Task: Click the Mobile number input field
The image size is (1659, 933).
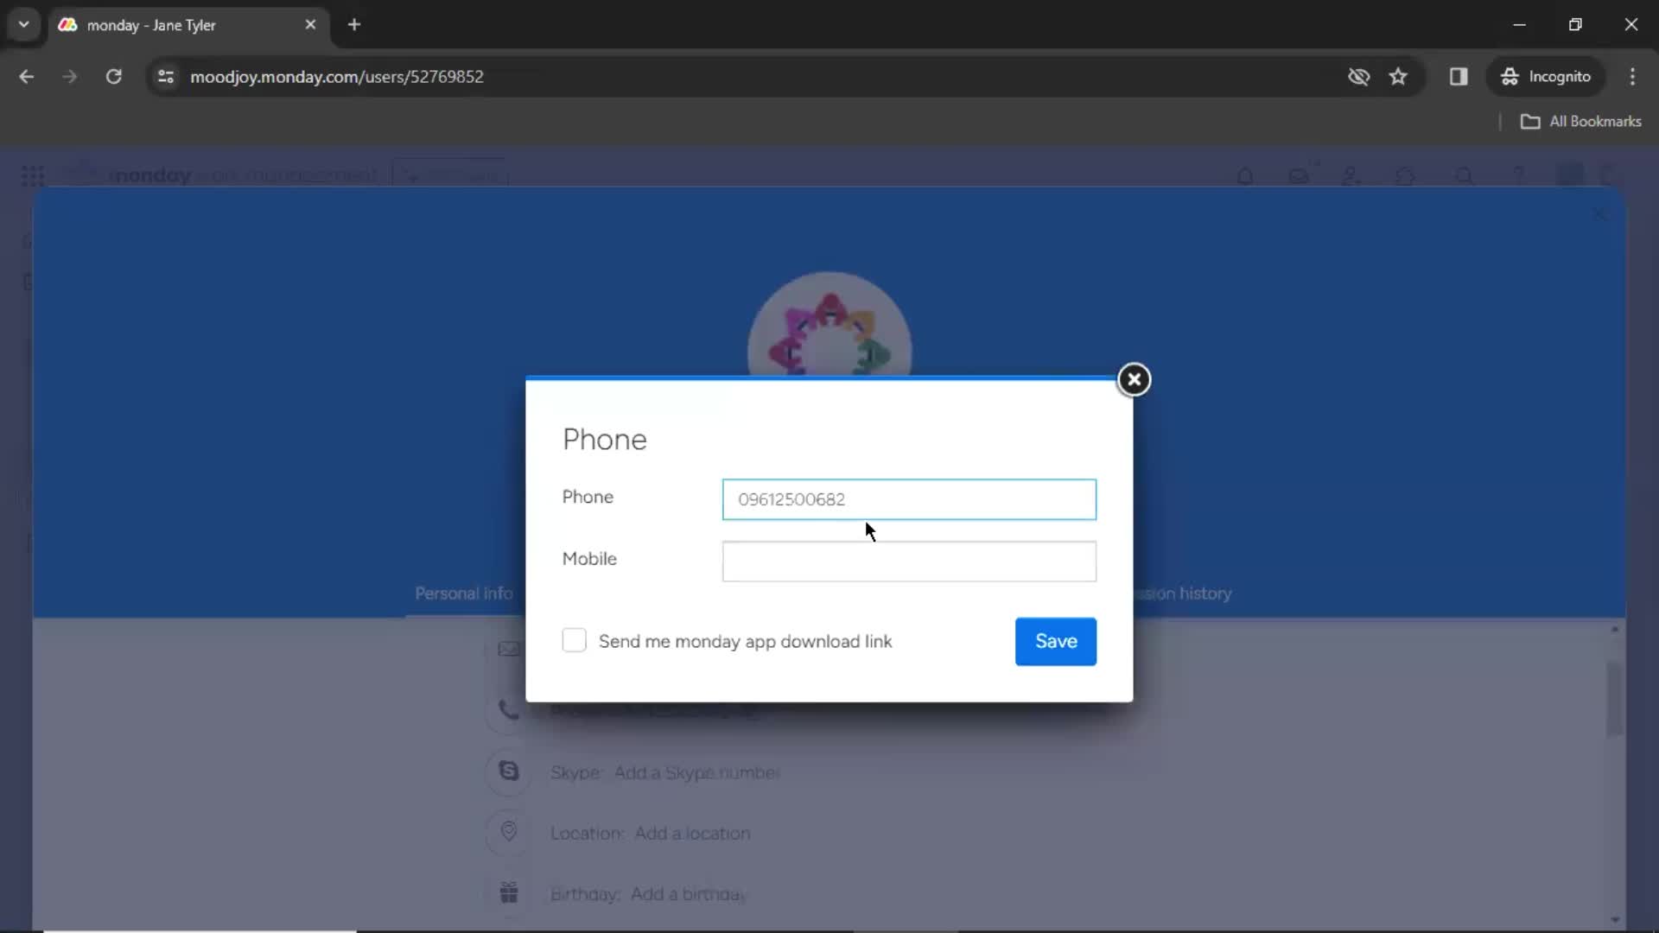Action: click(x=908, y=559)
